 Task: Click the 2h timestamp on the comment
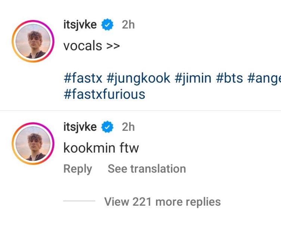(x=128, y=127)
